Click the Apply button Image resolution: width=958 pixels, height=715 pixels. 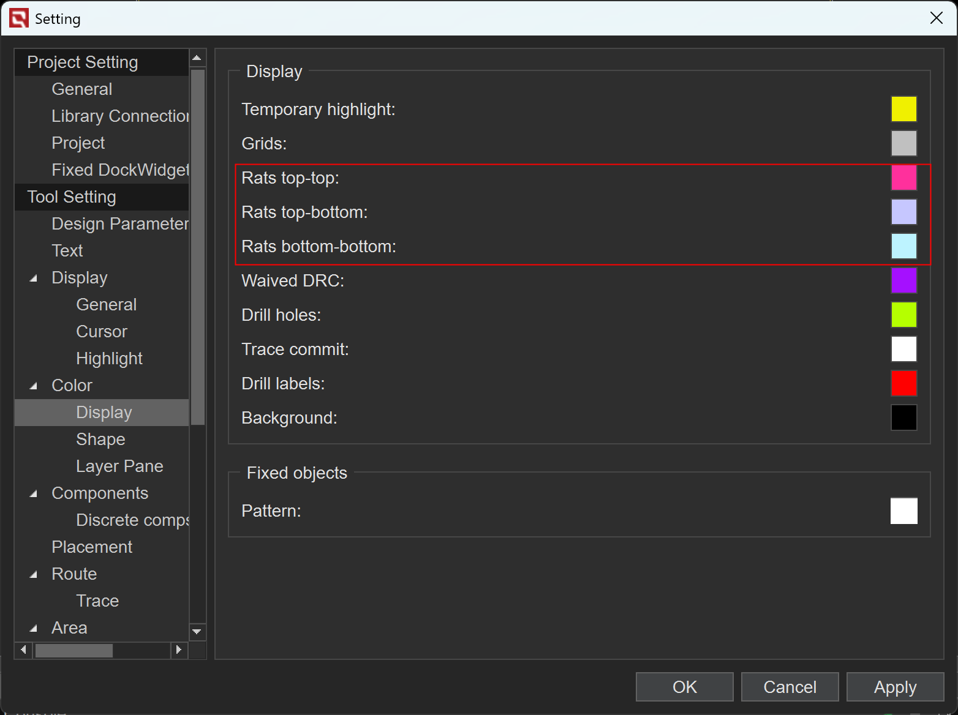[895, 687]
